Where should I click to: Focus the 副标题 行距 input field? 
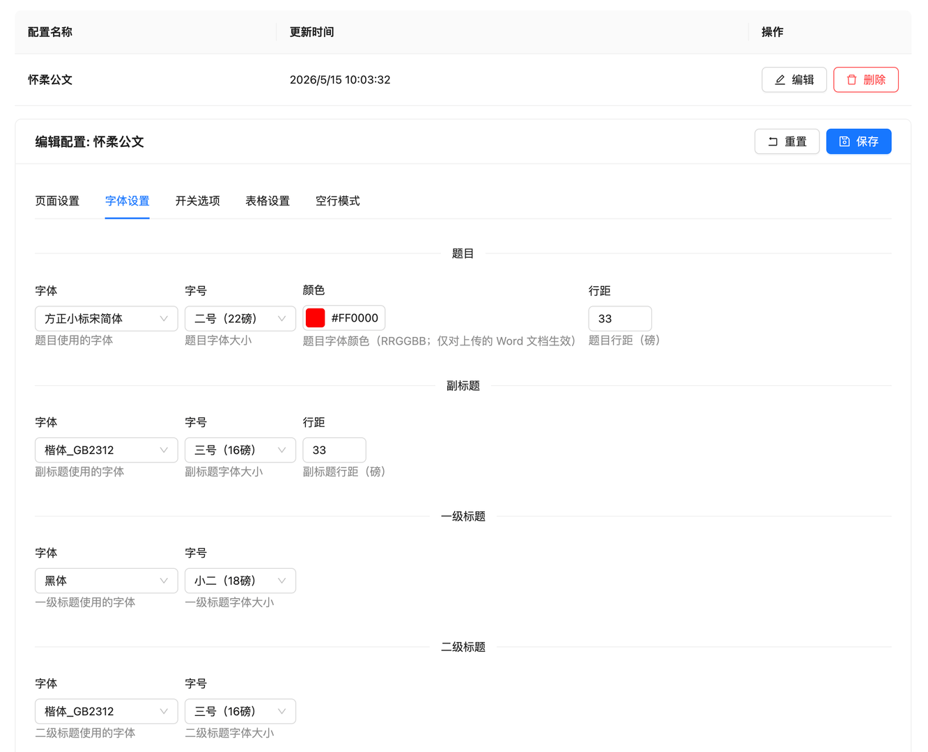(x=334, y=451)
